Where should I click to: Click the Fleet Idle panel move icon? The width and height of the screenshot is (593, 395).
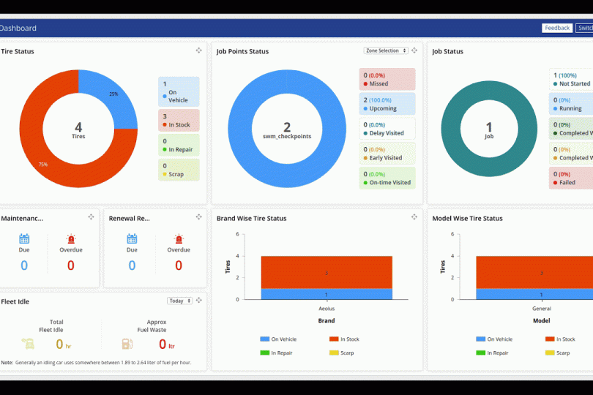[198, 301]
